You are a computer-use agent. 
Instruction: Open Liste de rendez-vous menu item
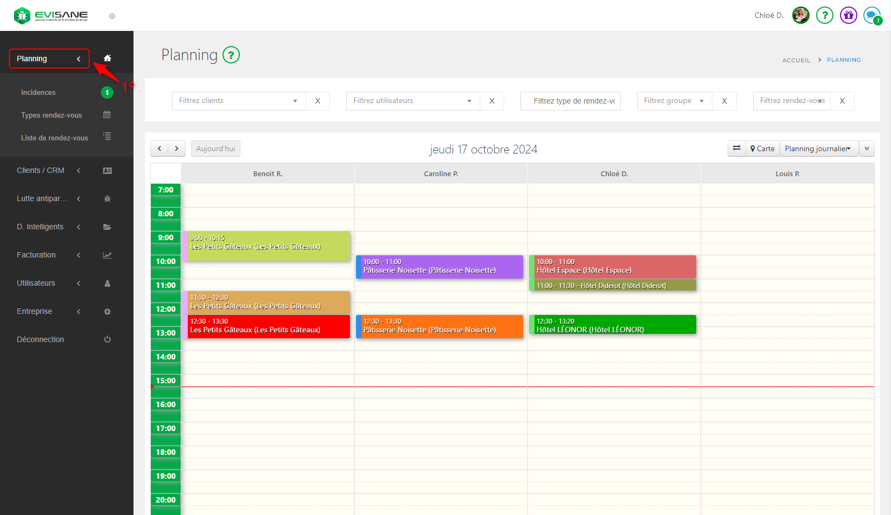tap(54, 138)
